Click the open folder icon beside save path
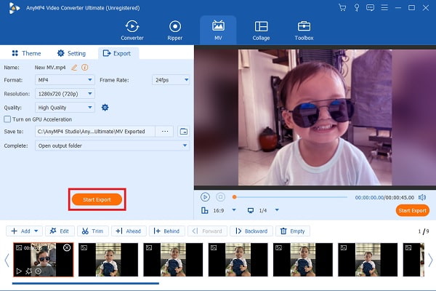 pos(183,132)
